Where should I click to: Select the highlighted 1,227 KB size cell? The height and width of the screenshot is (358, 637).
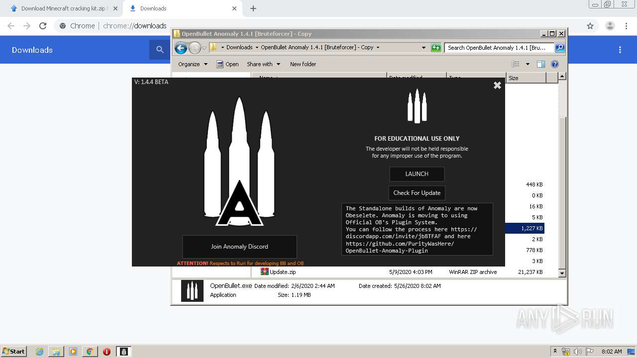click(x=525, y=228)
